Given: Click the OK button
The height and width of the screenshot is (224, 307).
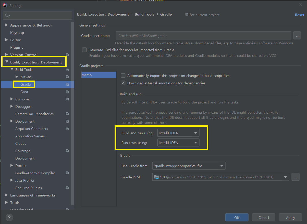Looking at the screenshot, I should click(x=237, y=218).
